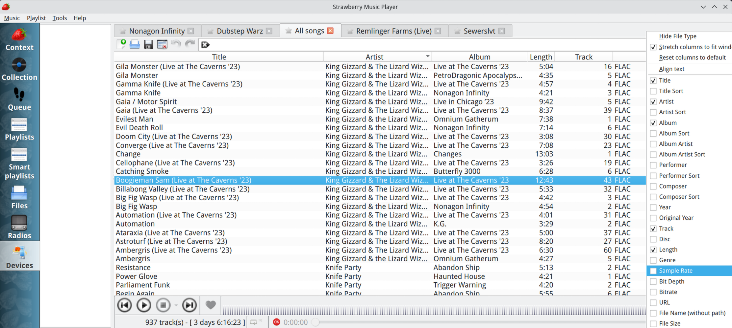Sort by the Title column header

pos(219,57)
